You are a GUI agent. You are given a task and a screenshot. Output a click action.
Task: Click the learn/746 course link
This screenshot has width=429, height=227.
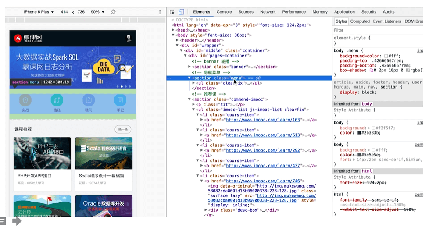263,181
